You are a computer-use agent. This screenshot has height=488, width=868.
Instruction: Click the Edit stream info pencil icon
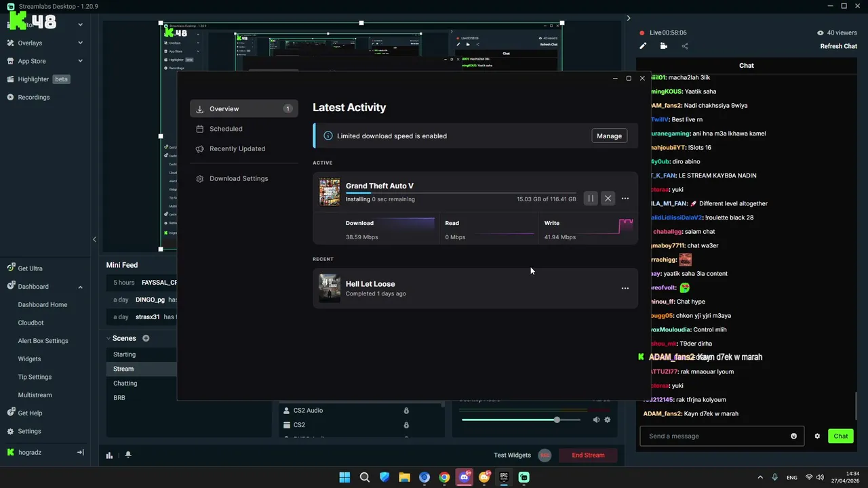(x=643, y=46)
